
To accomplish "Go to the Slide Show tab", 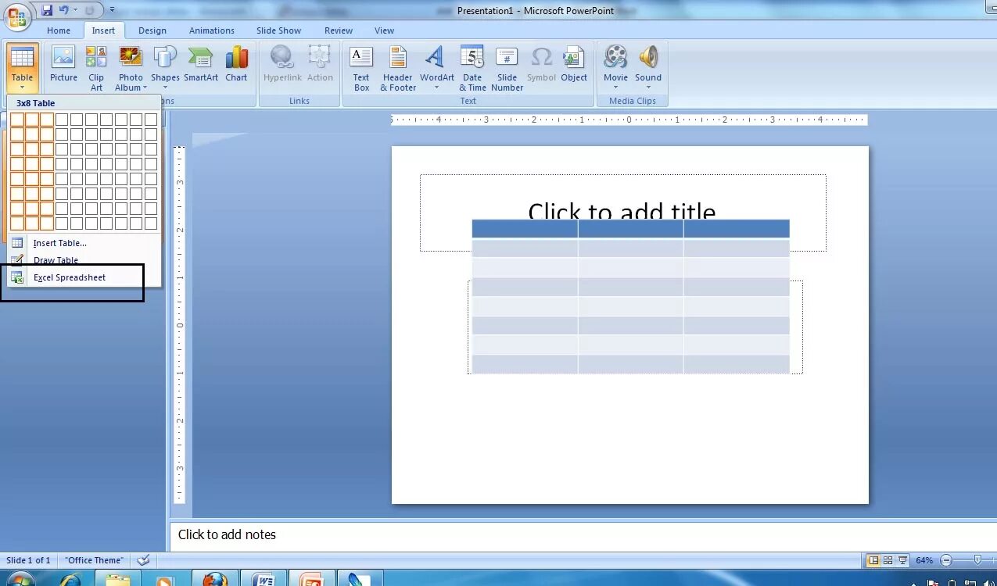I will (x=279, y=30).
